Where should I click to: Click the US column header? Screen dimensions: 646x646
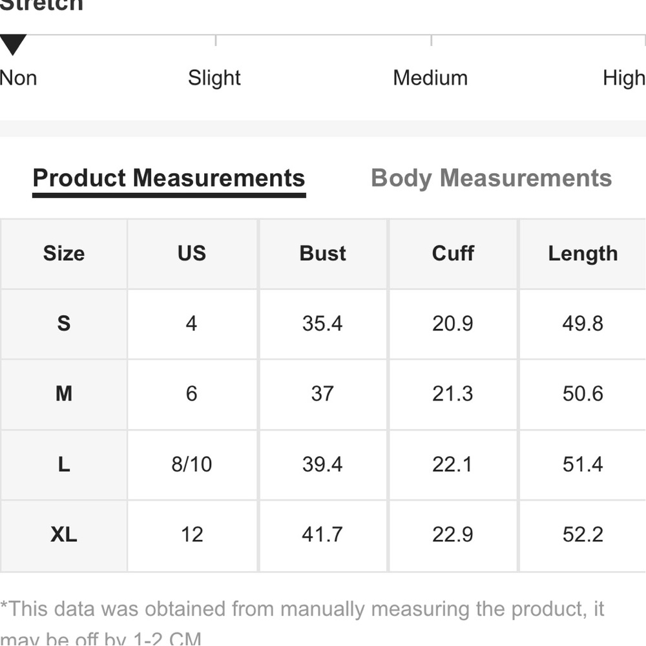point(192,253)
